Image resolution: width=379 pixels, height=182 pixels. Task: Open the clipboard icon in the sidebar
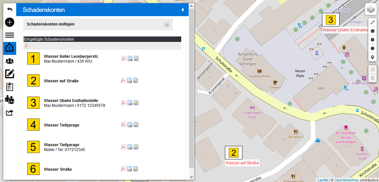pos(9,87)
